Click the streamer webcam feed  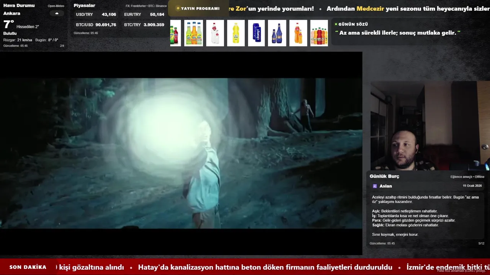(430, 126)
